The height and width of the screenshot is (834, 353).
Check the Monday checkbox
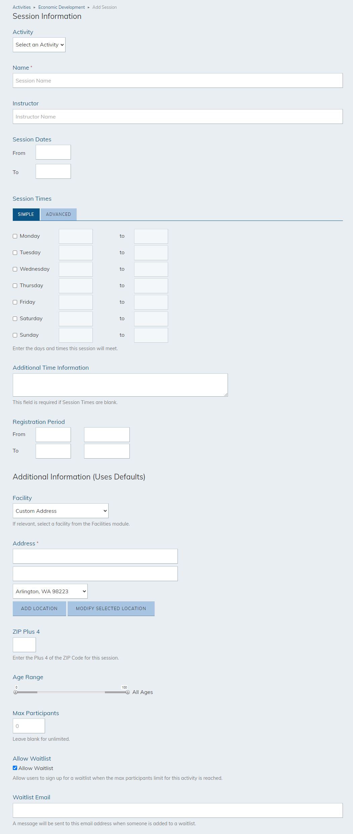tap(15, 236)
